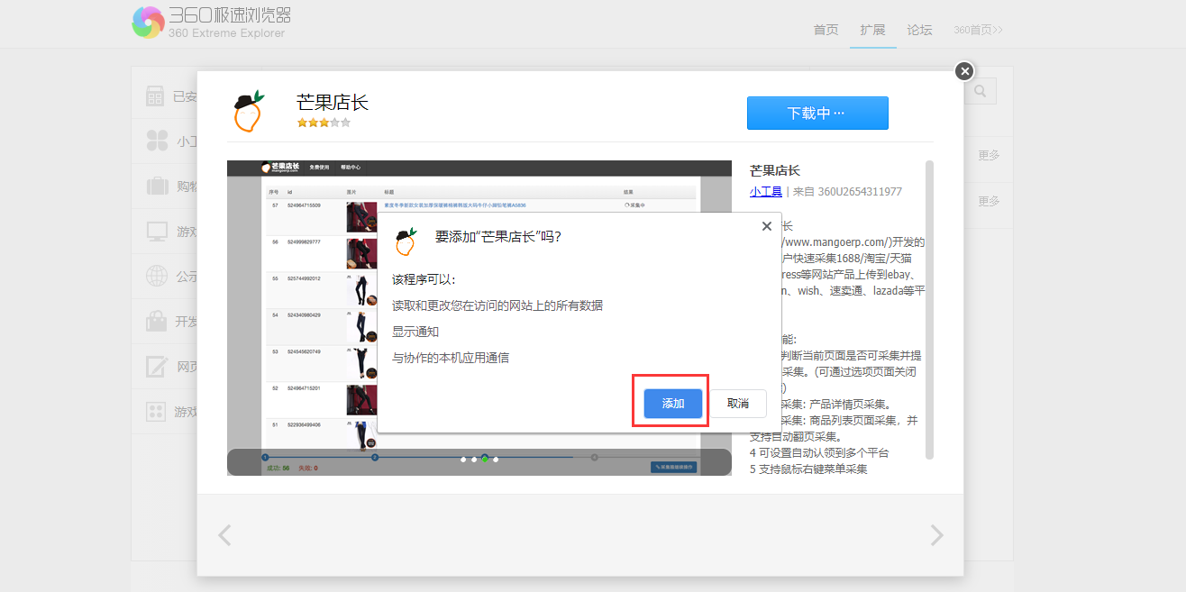Click the 360极速浏览器 logo

[211, 23]
